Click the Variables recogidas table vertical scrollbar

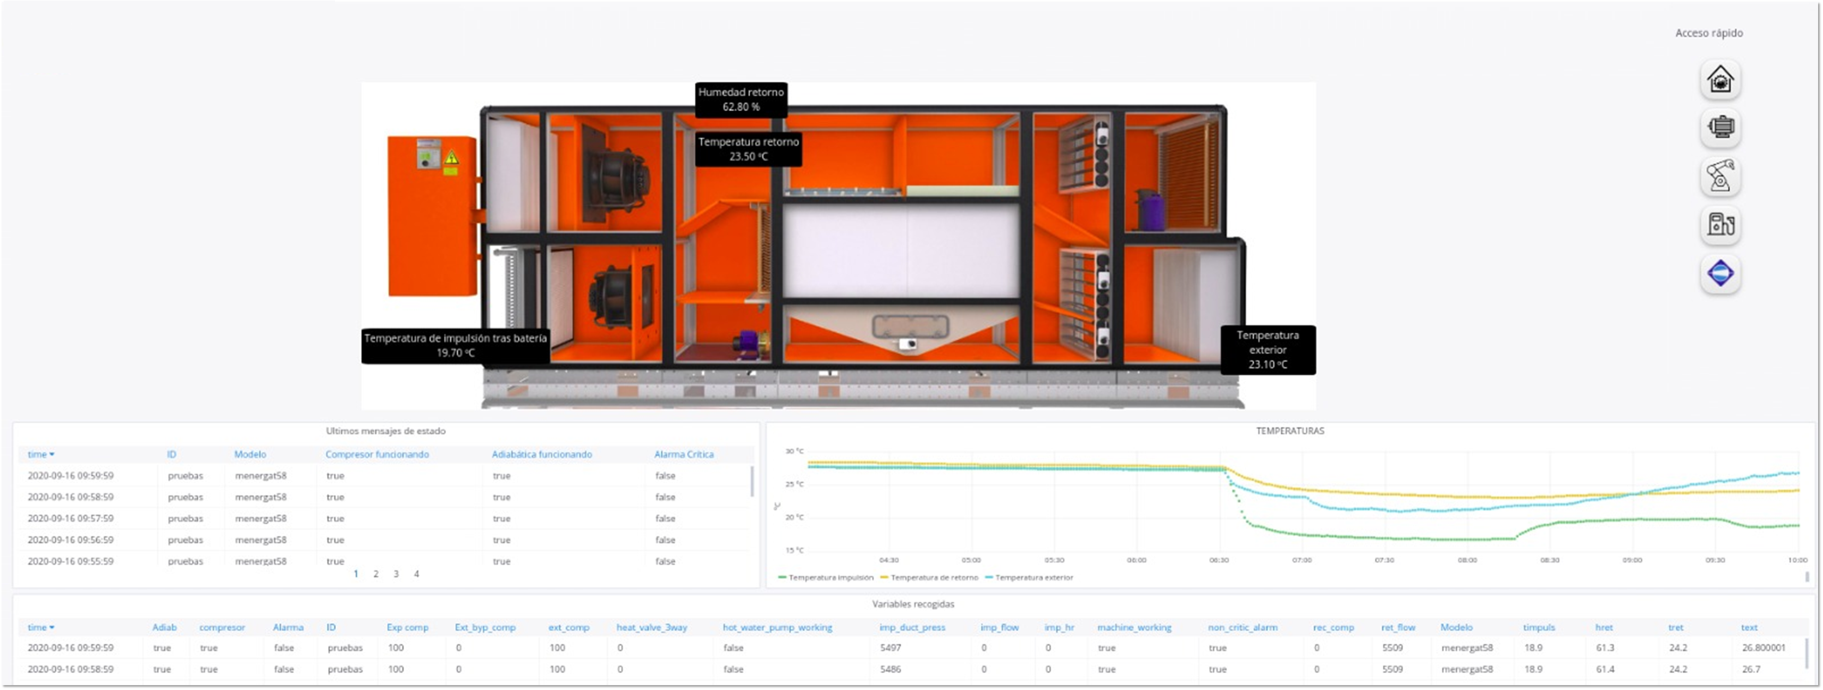(1806, 654)
